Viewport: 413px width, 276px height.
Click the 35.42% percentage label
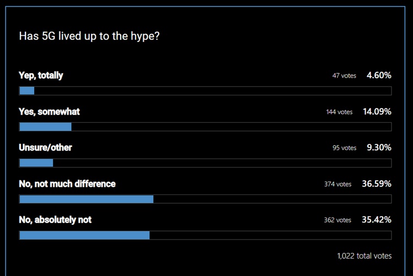coord(377,220)
